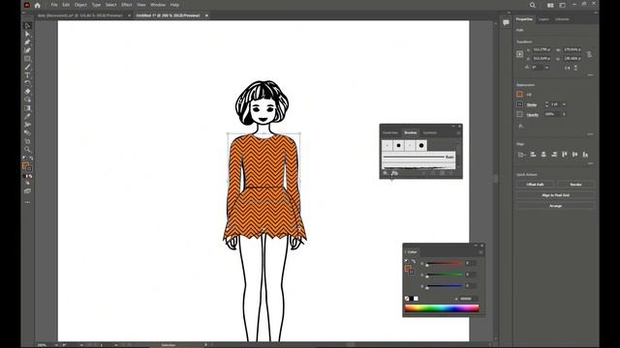620x348 pixels.
Task: Open the Workspace Switcher dropdown
Action: pyautogui.click(x=562, y=5)
